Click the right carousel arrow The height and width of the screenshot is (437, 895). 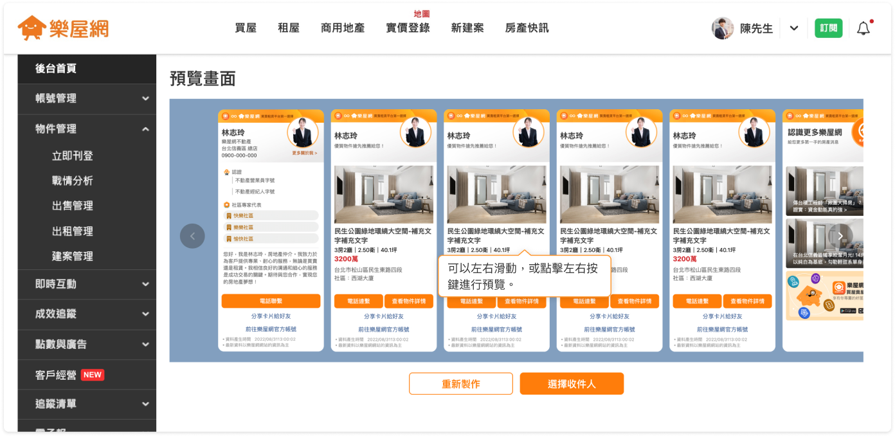(x=840, y=236)
